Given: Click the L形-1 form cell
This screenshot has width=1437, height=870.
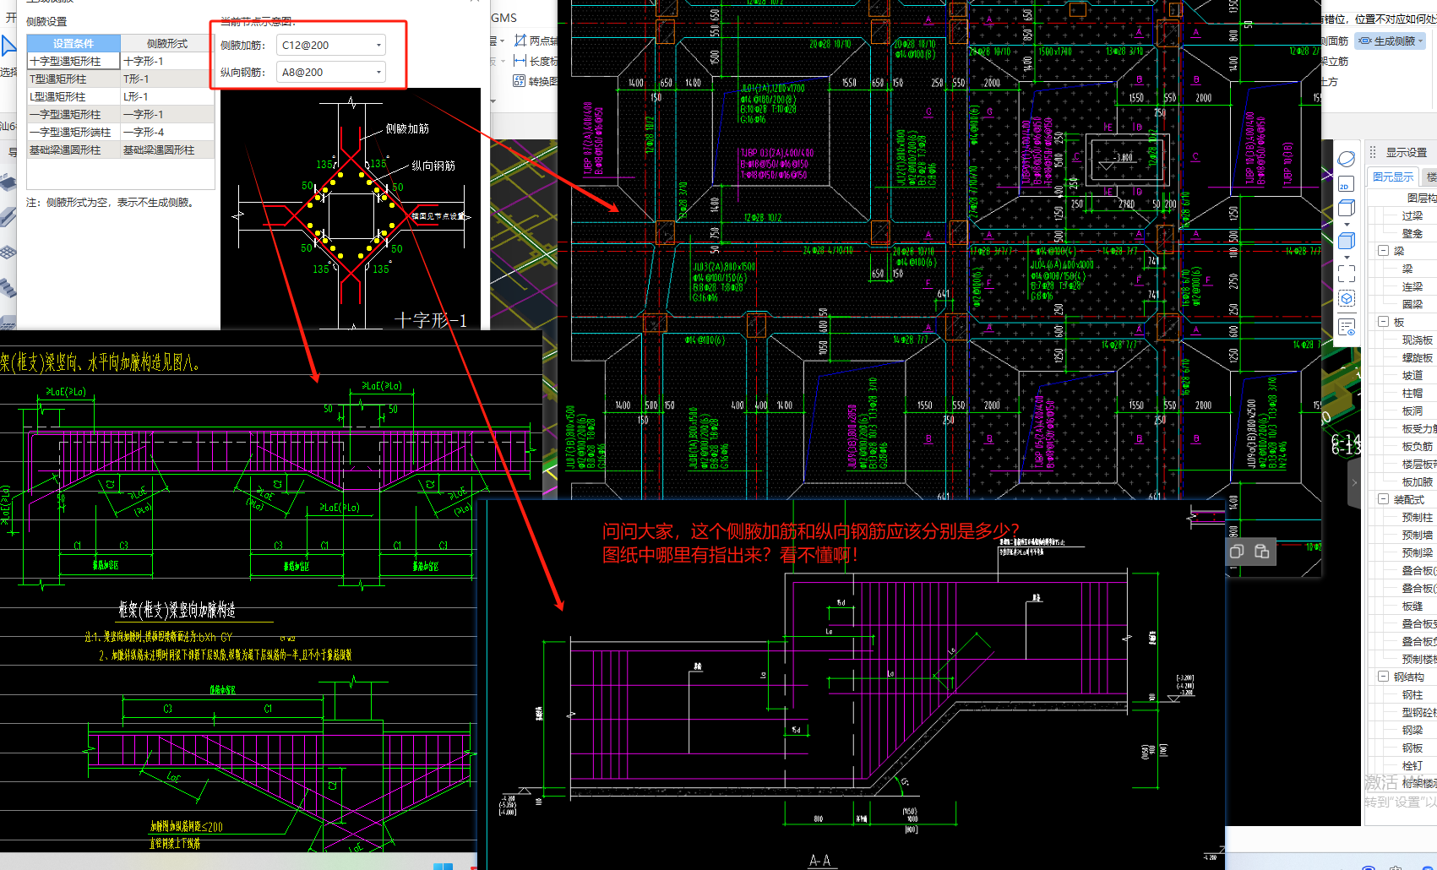Looking at the screenshot, I should point(167,96).
